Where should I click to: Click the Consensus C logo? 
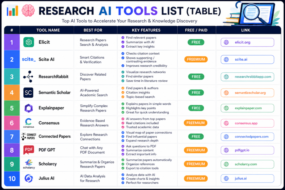coord(29,123)
